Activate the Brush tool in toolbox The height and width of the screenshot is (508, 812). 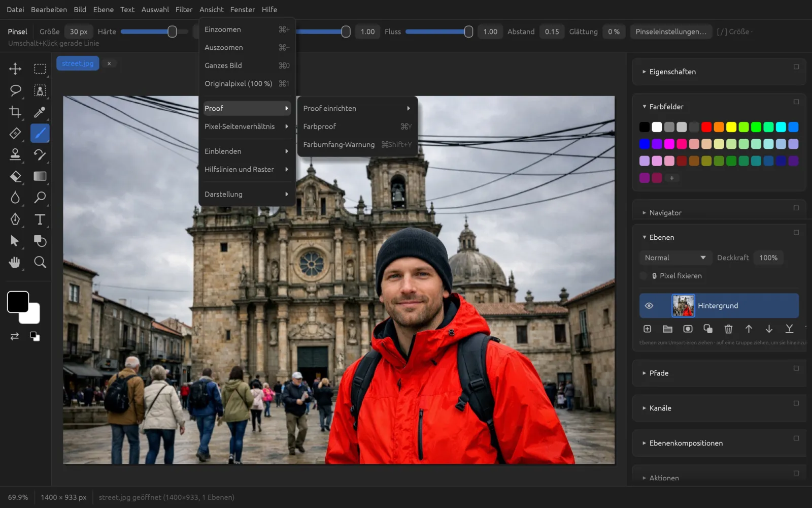pos(40,133)
